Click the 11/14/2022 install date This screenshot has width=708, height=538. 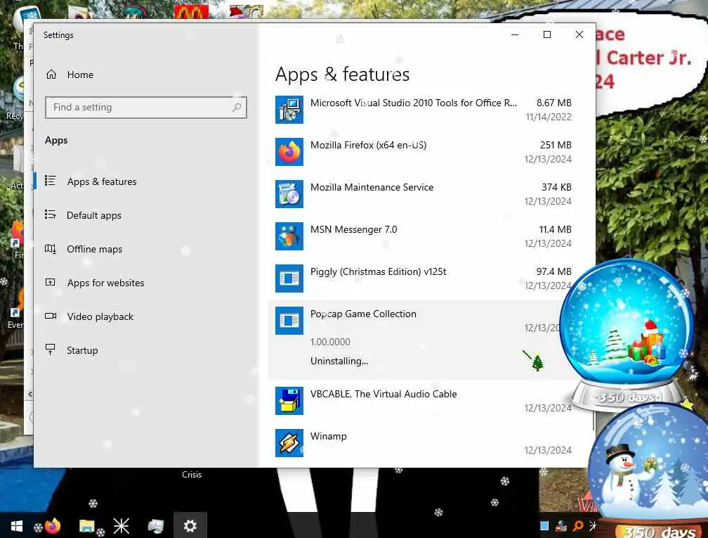pos(548,117)
